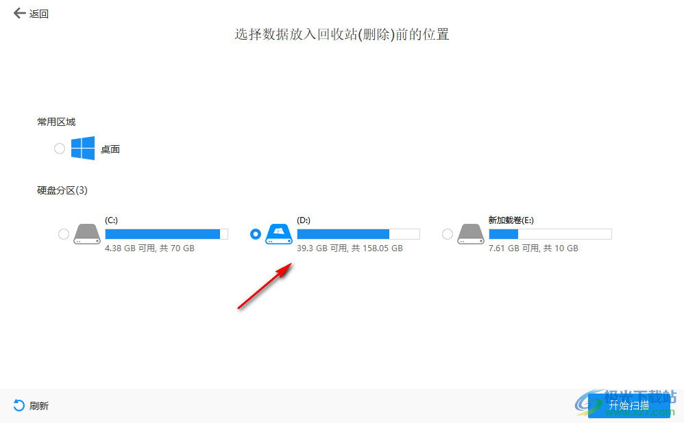
Task: Select the 桌面 radio button
Action: coord(60,148)
